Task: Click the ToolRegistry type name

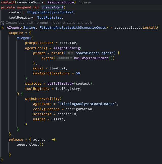Action: [x=49, y=18]
